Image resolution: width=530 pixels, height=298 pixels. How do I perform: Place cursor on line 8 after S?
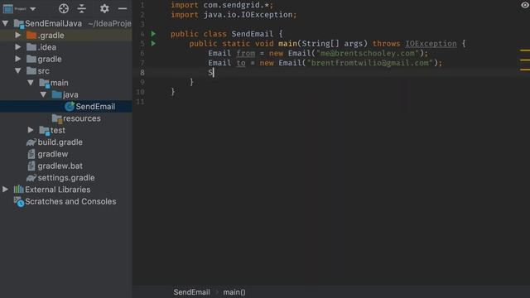214,73
